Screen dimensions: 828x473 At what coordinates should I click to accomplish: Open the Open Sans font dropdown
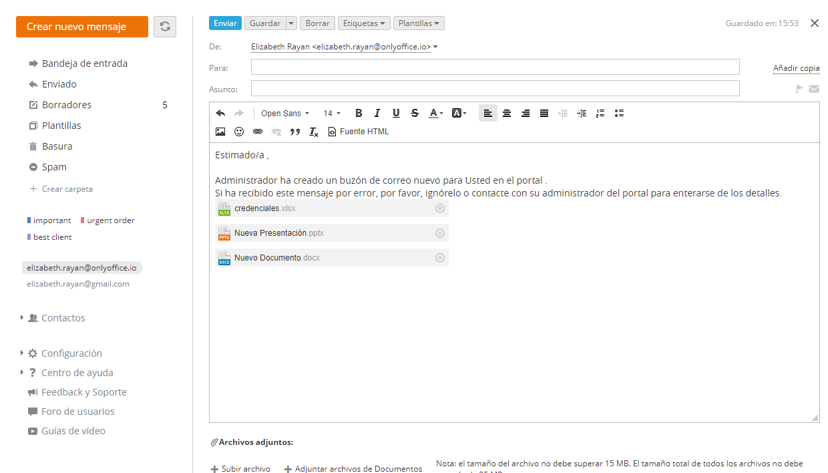(x=285, y=114)
